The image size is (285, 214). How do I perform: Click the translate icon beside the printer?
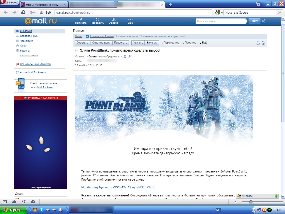click(x=263, y=43)
